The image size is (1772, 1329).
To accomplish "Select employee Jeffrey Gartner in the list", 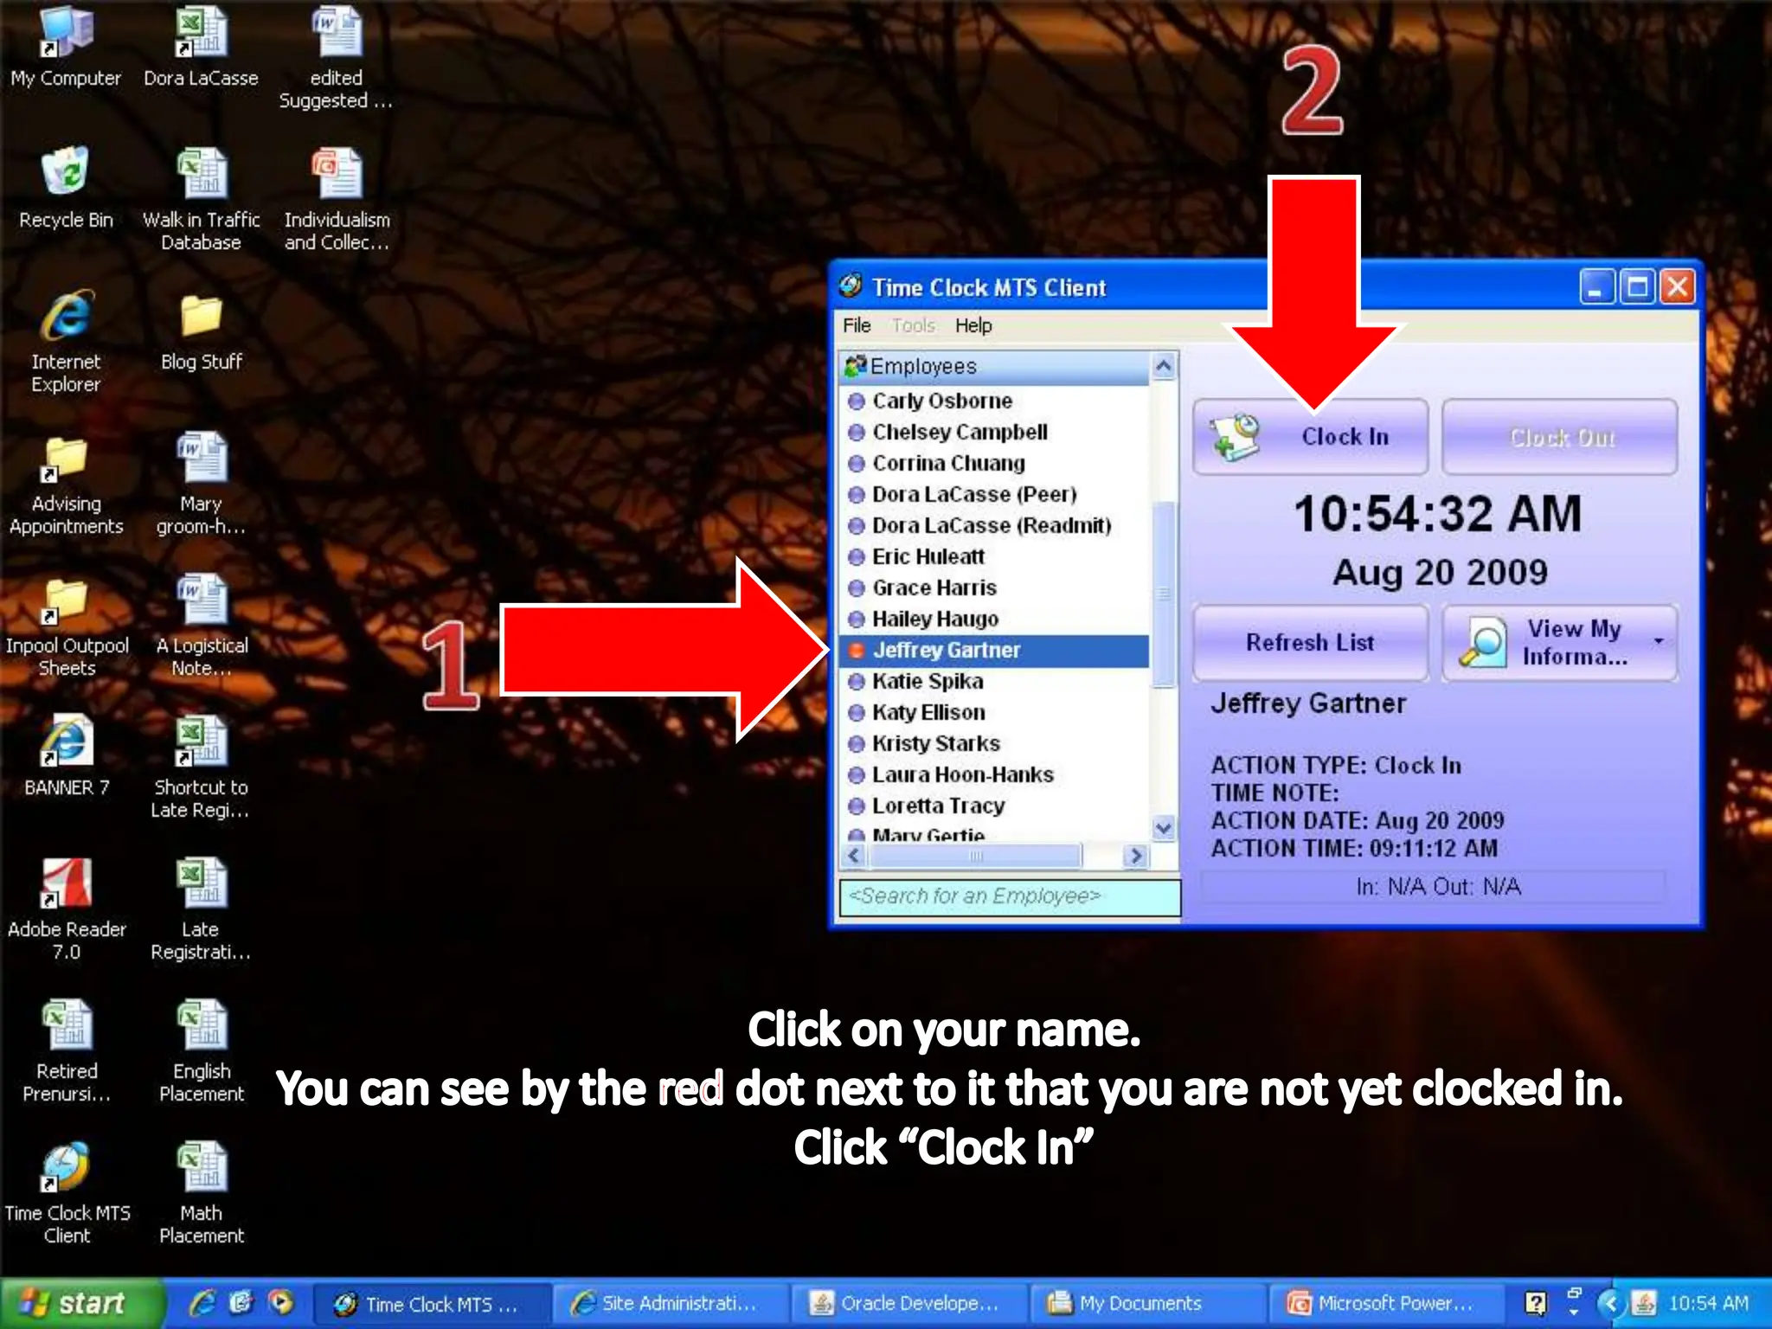I will coord(946,651).
